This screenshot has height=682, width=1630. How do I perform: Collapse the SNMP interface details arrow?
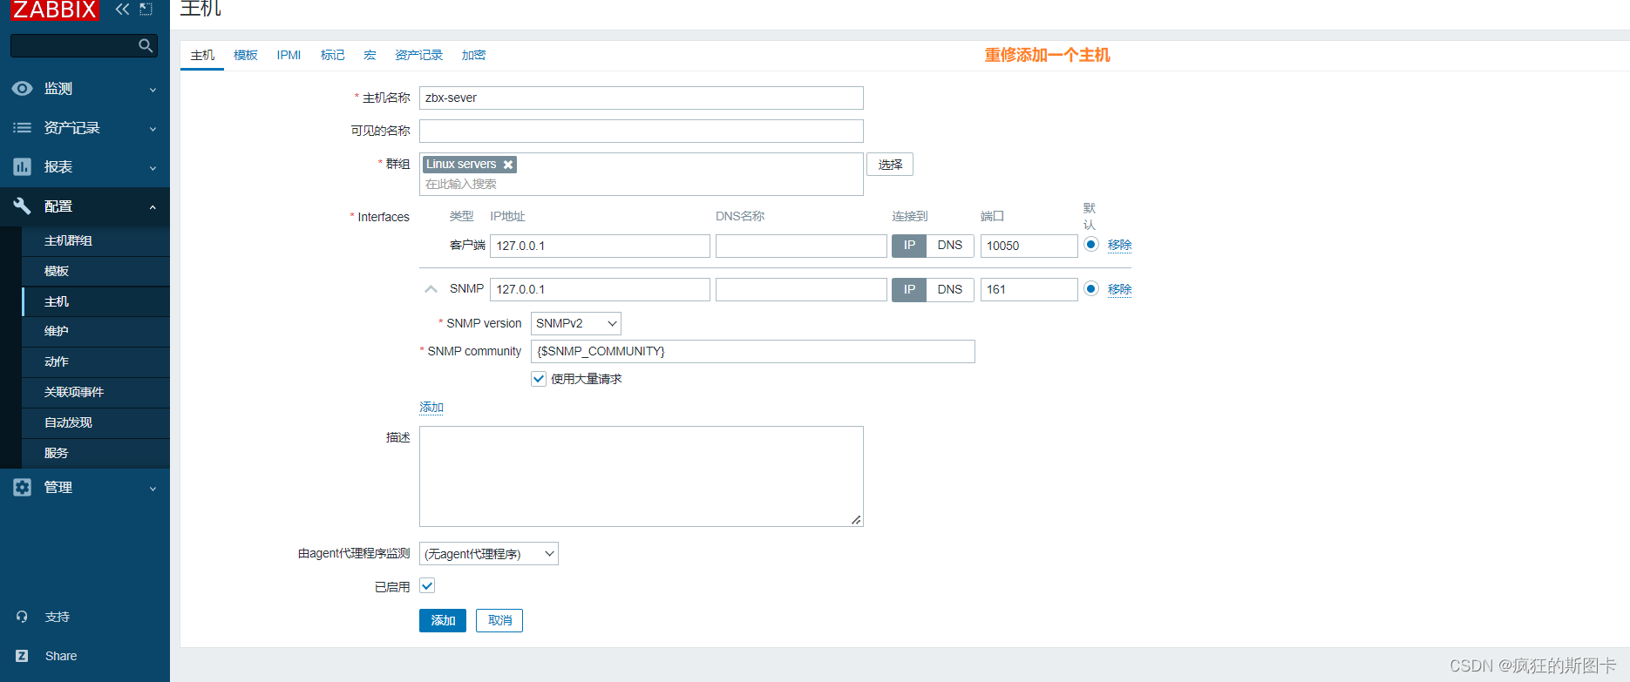coord(431,289)
